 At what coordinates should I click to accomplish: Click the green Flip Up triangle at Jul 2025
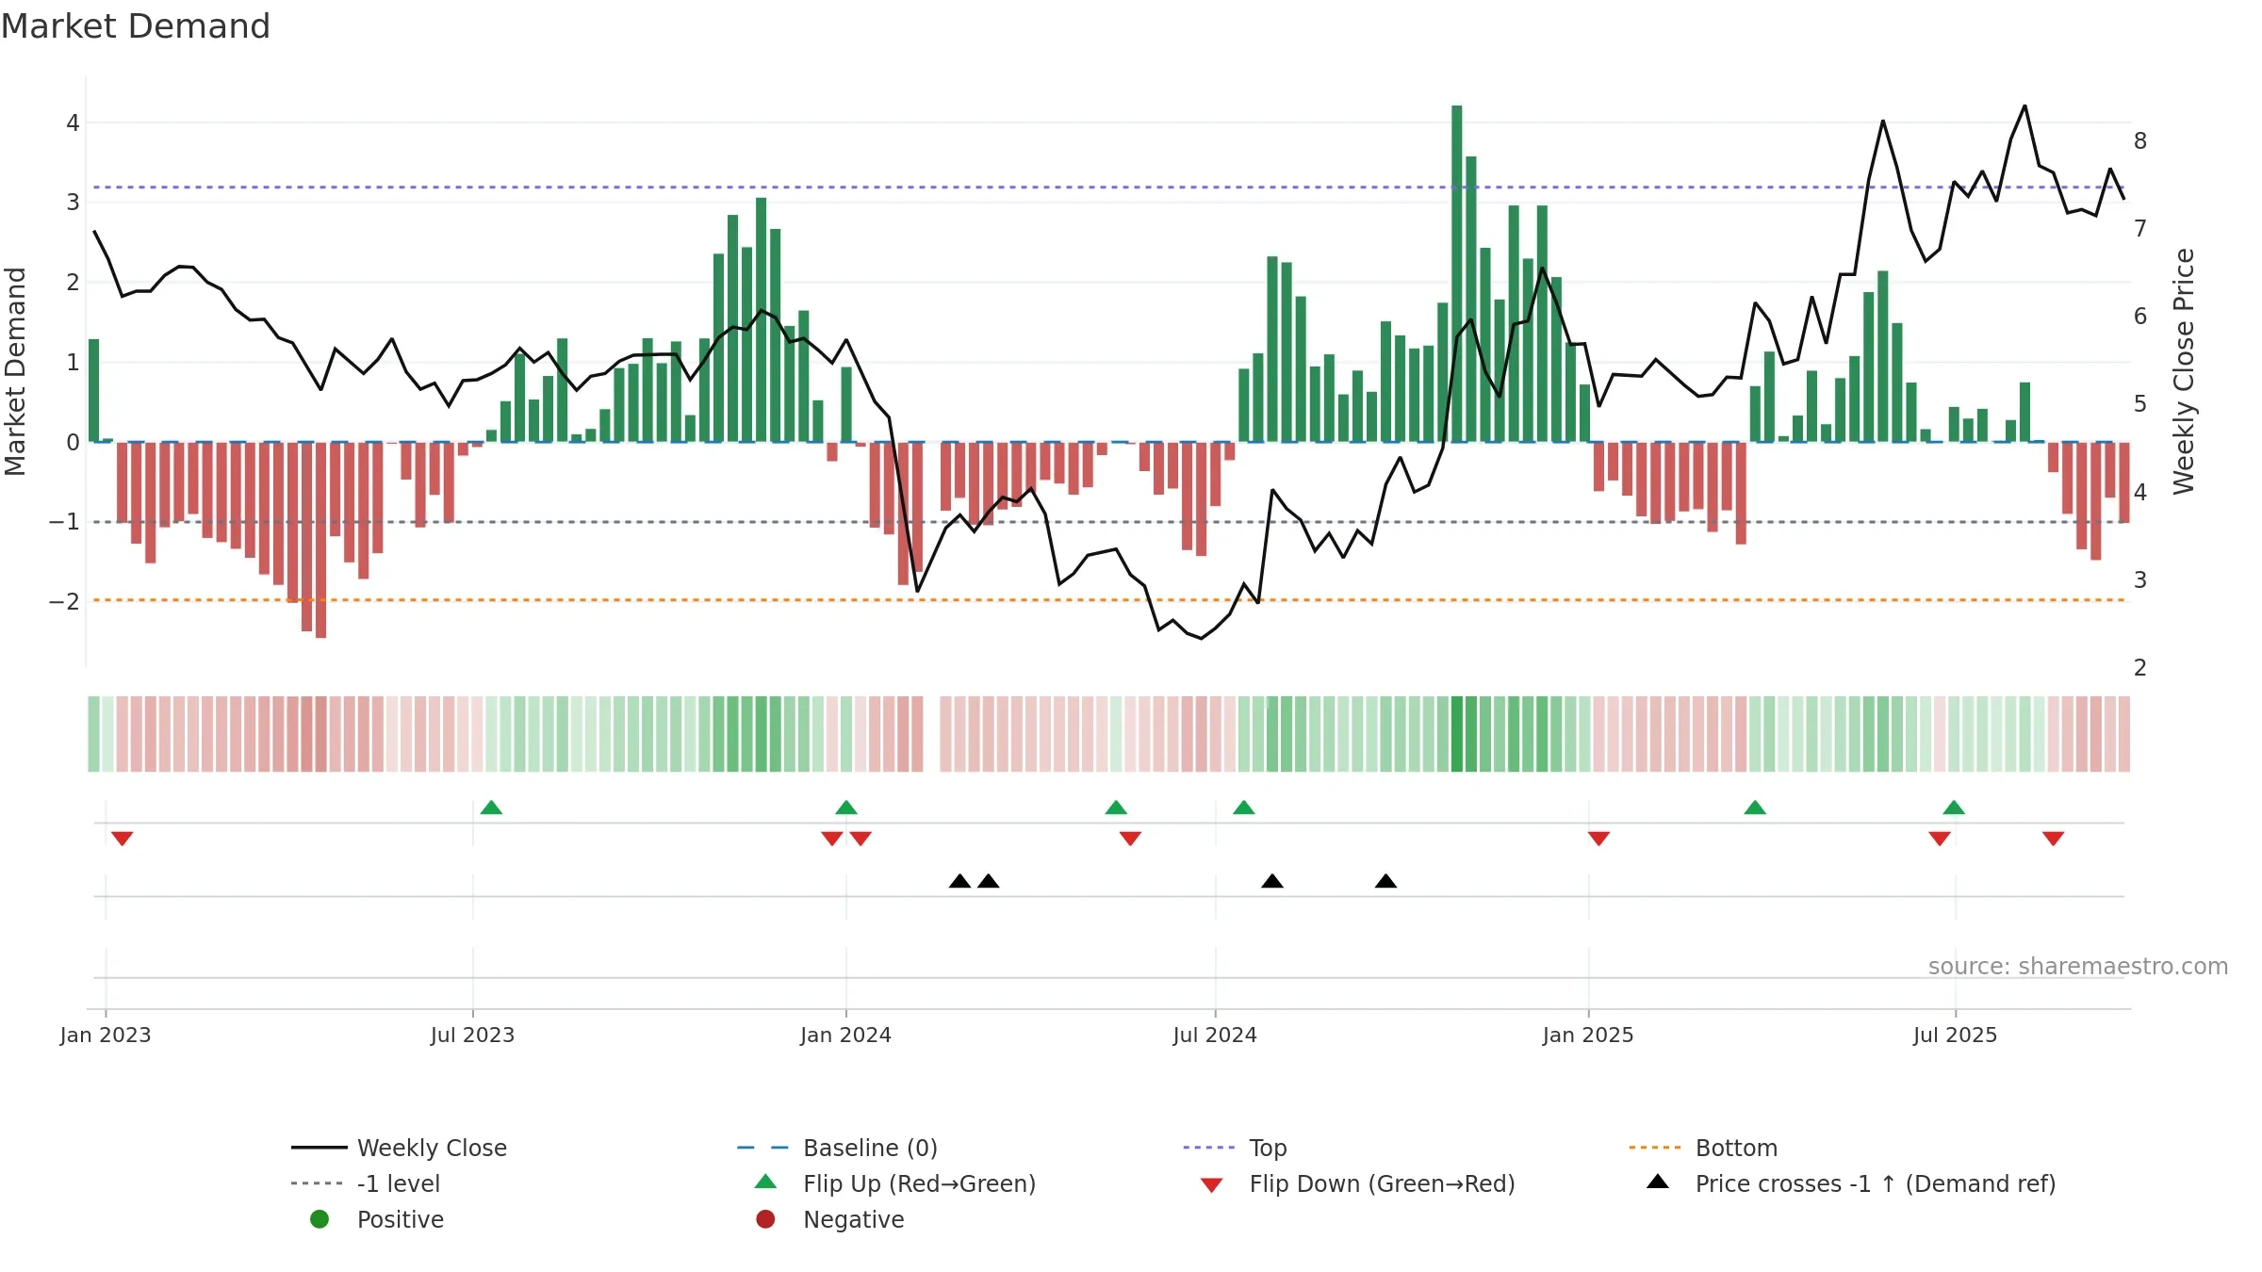pos(1954,807)
